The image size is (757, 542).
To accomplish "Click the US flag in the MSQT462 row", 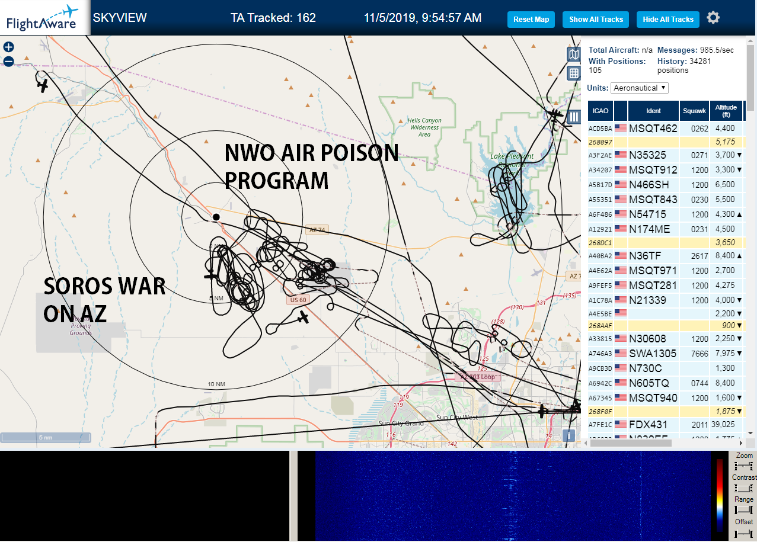I will coord(621,128).
